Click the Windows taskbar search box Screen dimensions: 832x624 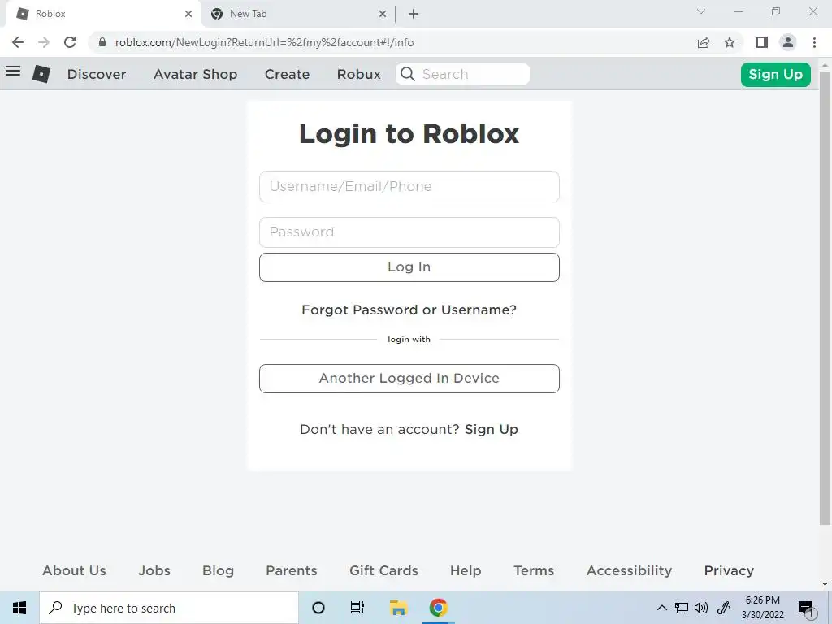[169, 608]
